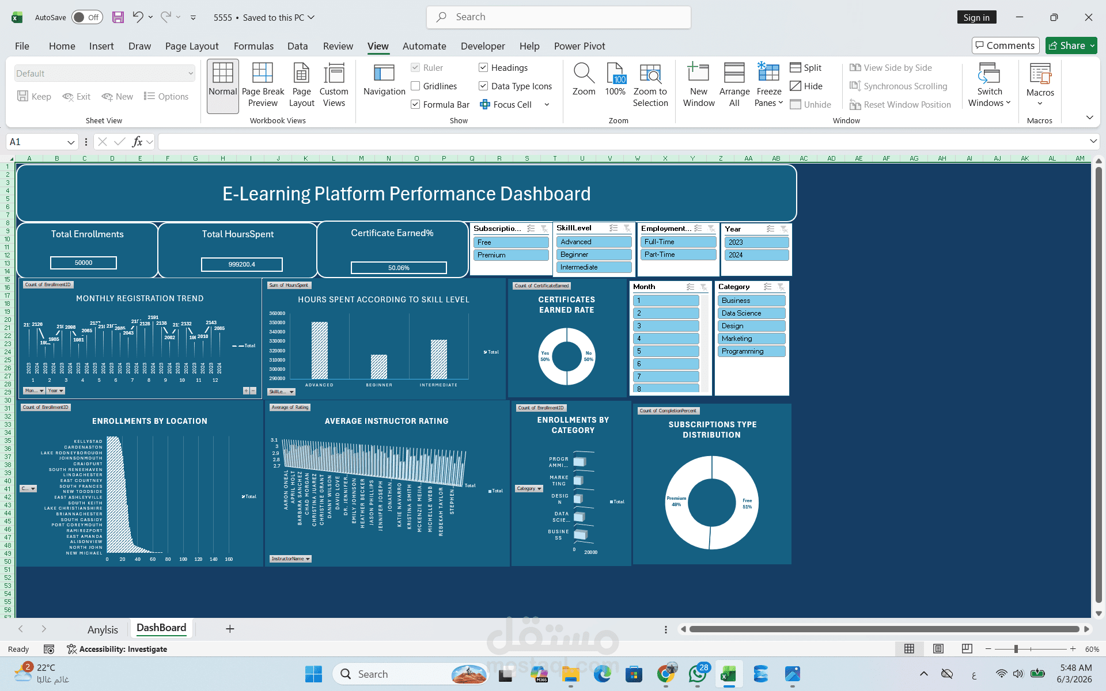The height and width of the screenshot is (691, 1106).
Task: Click the zoom in plus button
Action: [1073, 649]
